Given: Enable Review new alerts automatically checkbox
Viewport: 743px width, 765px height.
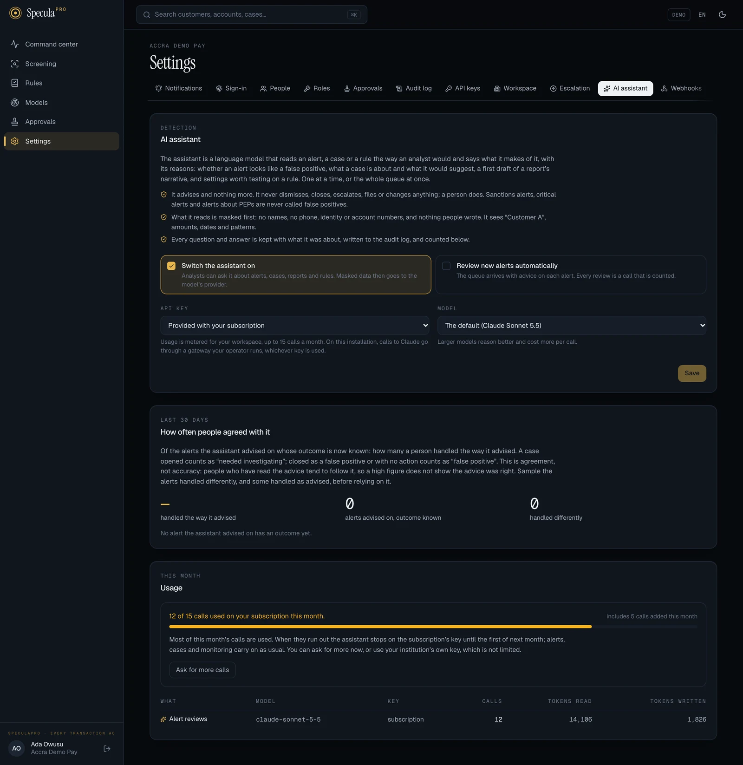Looking at the screenshot, I should (446, 266).
